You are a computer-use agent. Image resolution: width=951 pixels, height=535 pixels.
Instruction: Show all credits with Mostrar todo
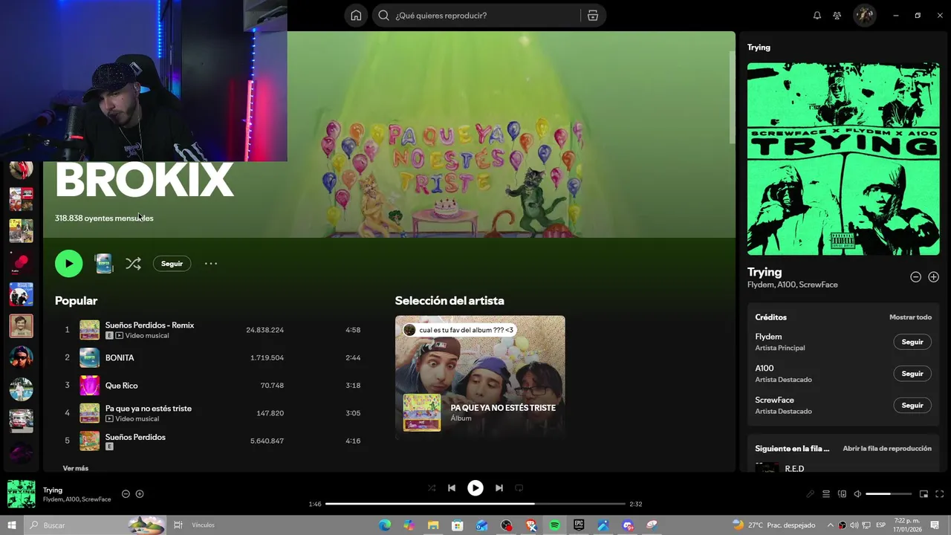[910, 317]
